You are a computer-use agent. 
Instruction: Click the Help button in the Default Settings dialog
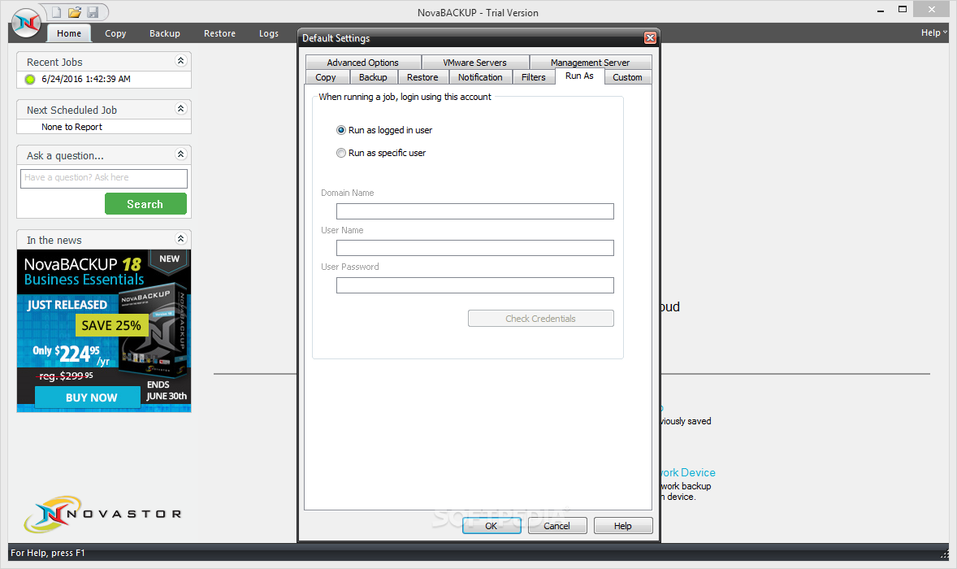623,526
